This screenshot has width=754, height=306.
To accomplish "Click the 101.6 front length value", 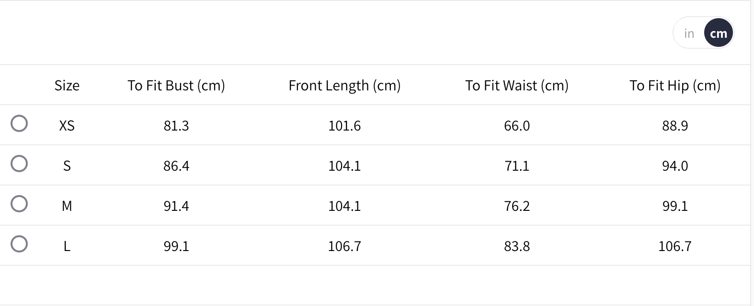I will pos(344,126).
